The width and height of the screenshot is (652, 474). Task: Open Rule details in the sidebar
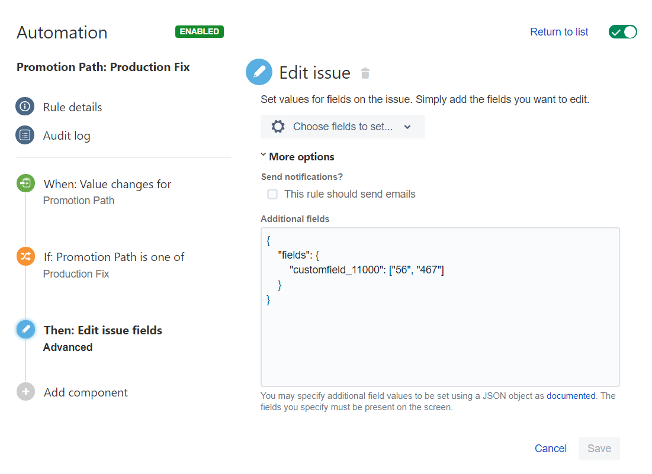pos(72,107)
